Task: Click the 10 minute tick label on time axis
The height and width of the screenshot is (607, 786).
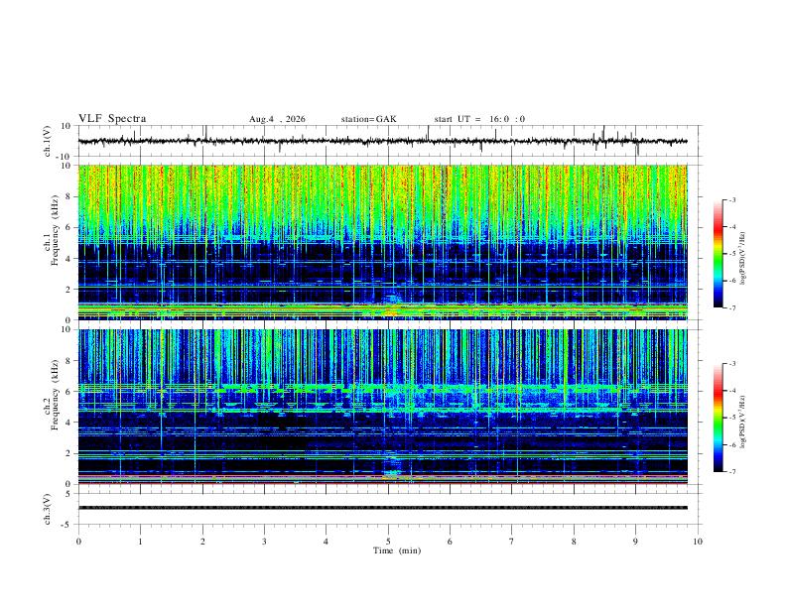Action: tap(698, 542)
